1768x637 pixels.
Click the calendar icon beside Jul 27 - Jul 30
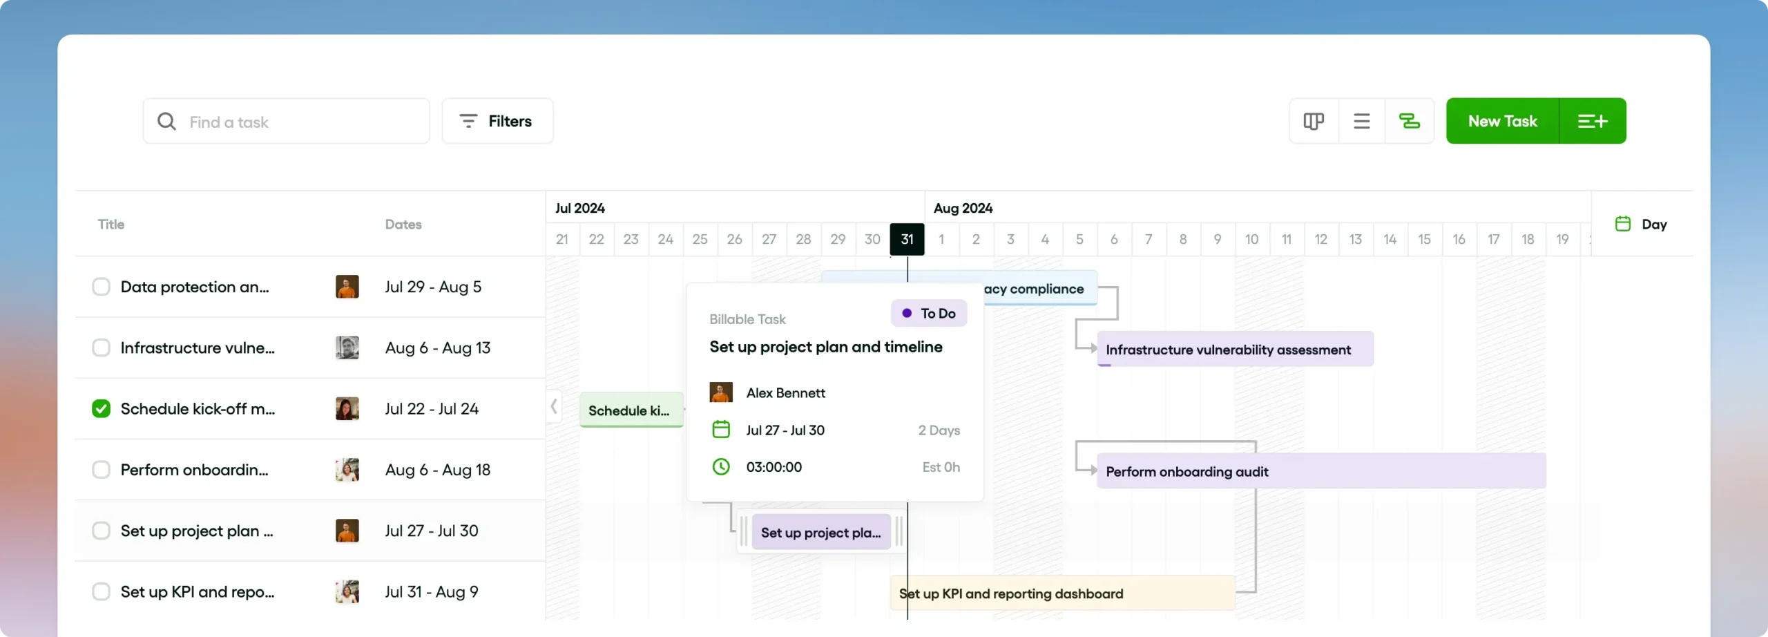[x=721, y=429]
